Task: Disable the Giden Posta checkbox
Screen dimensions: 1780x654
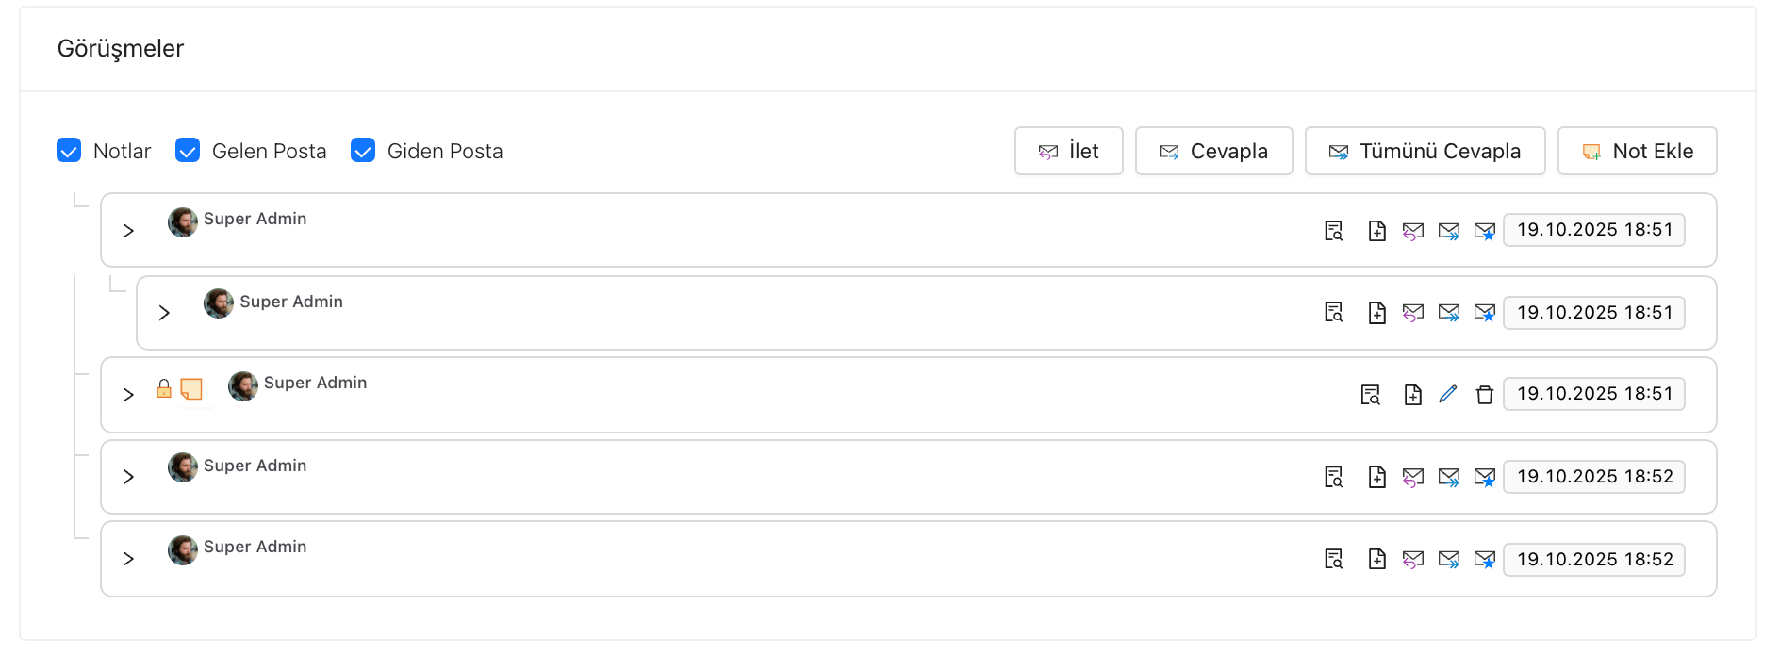Action: coord(363,151)
